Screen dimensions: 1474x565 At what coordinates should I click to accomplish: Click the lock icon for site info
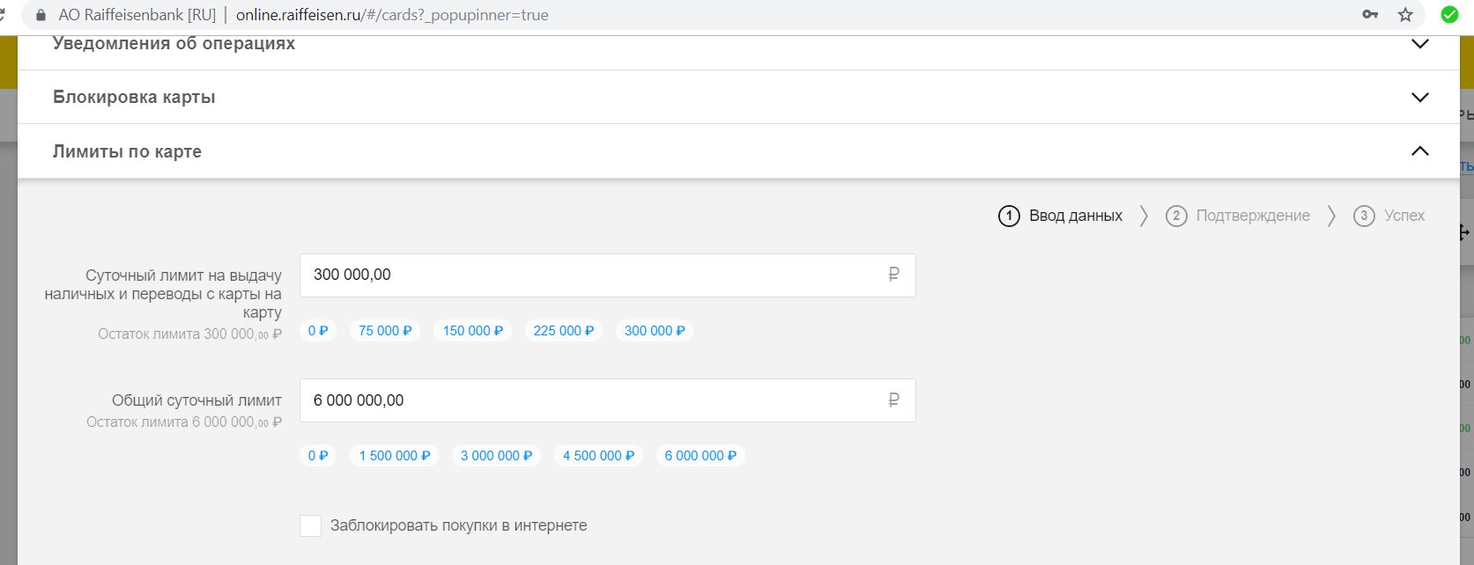pos(40,15)
